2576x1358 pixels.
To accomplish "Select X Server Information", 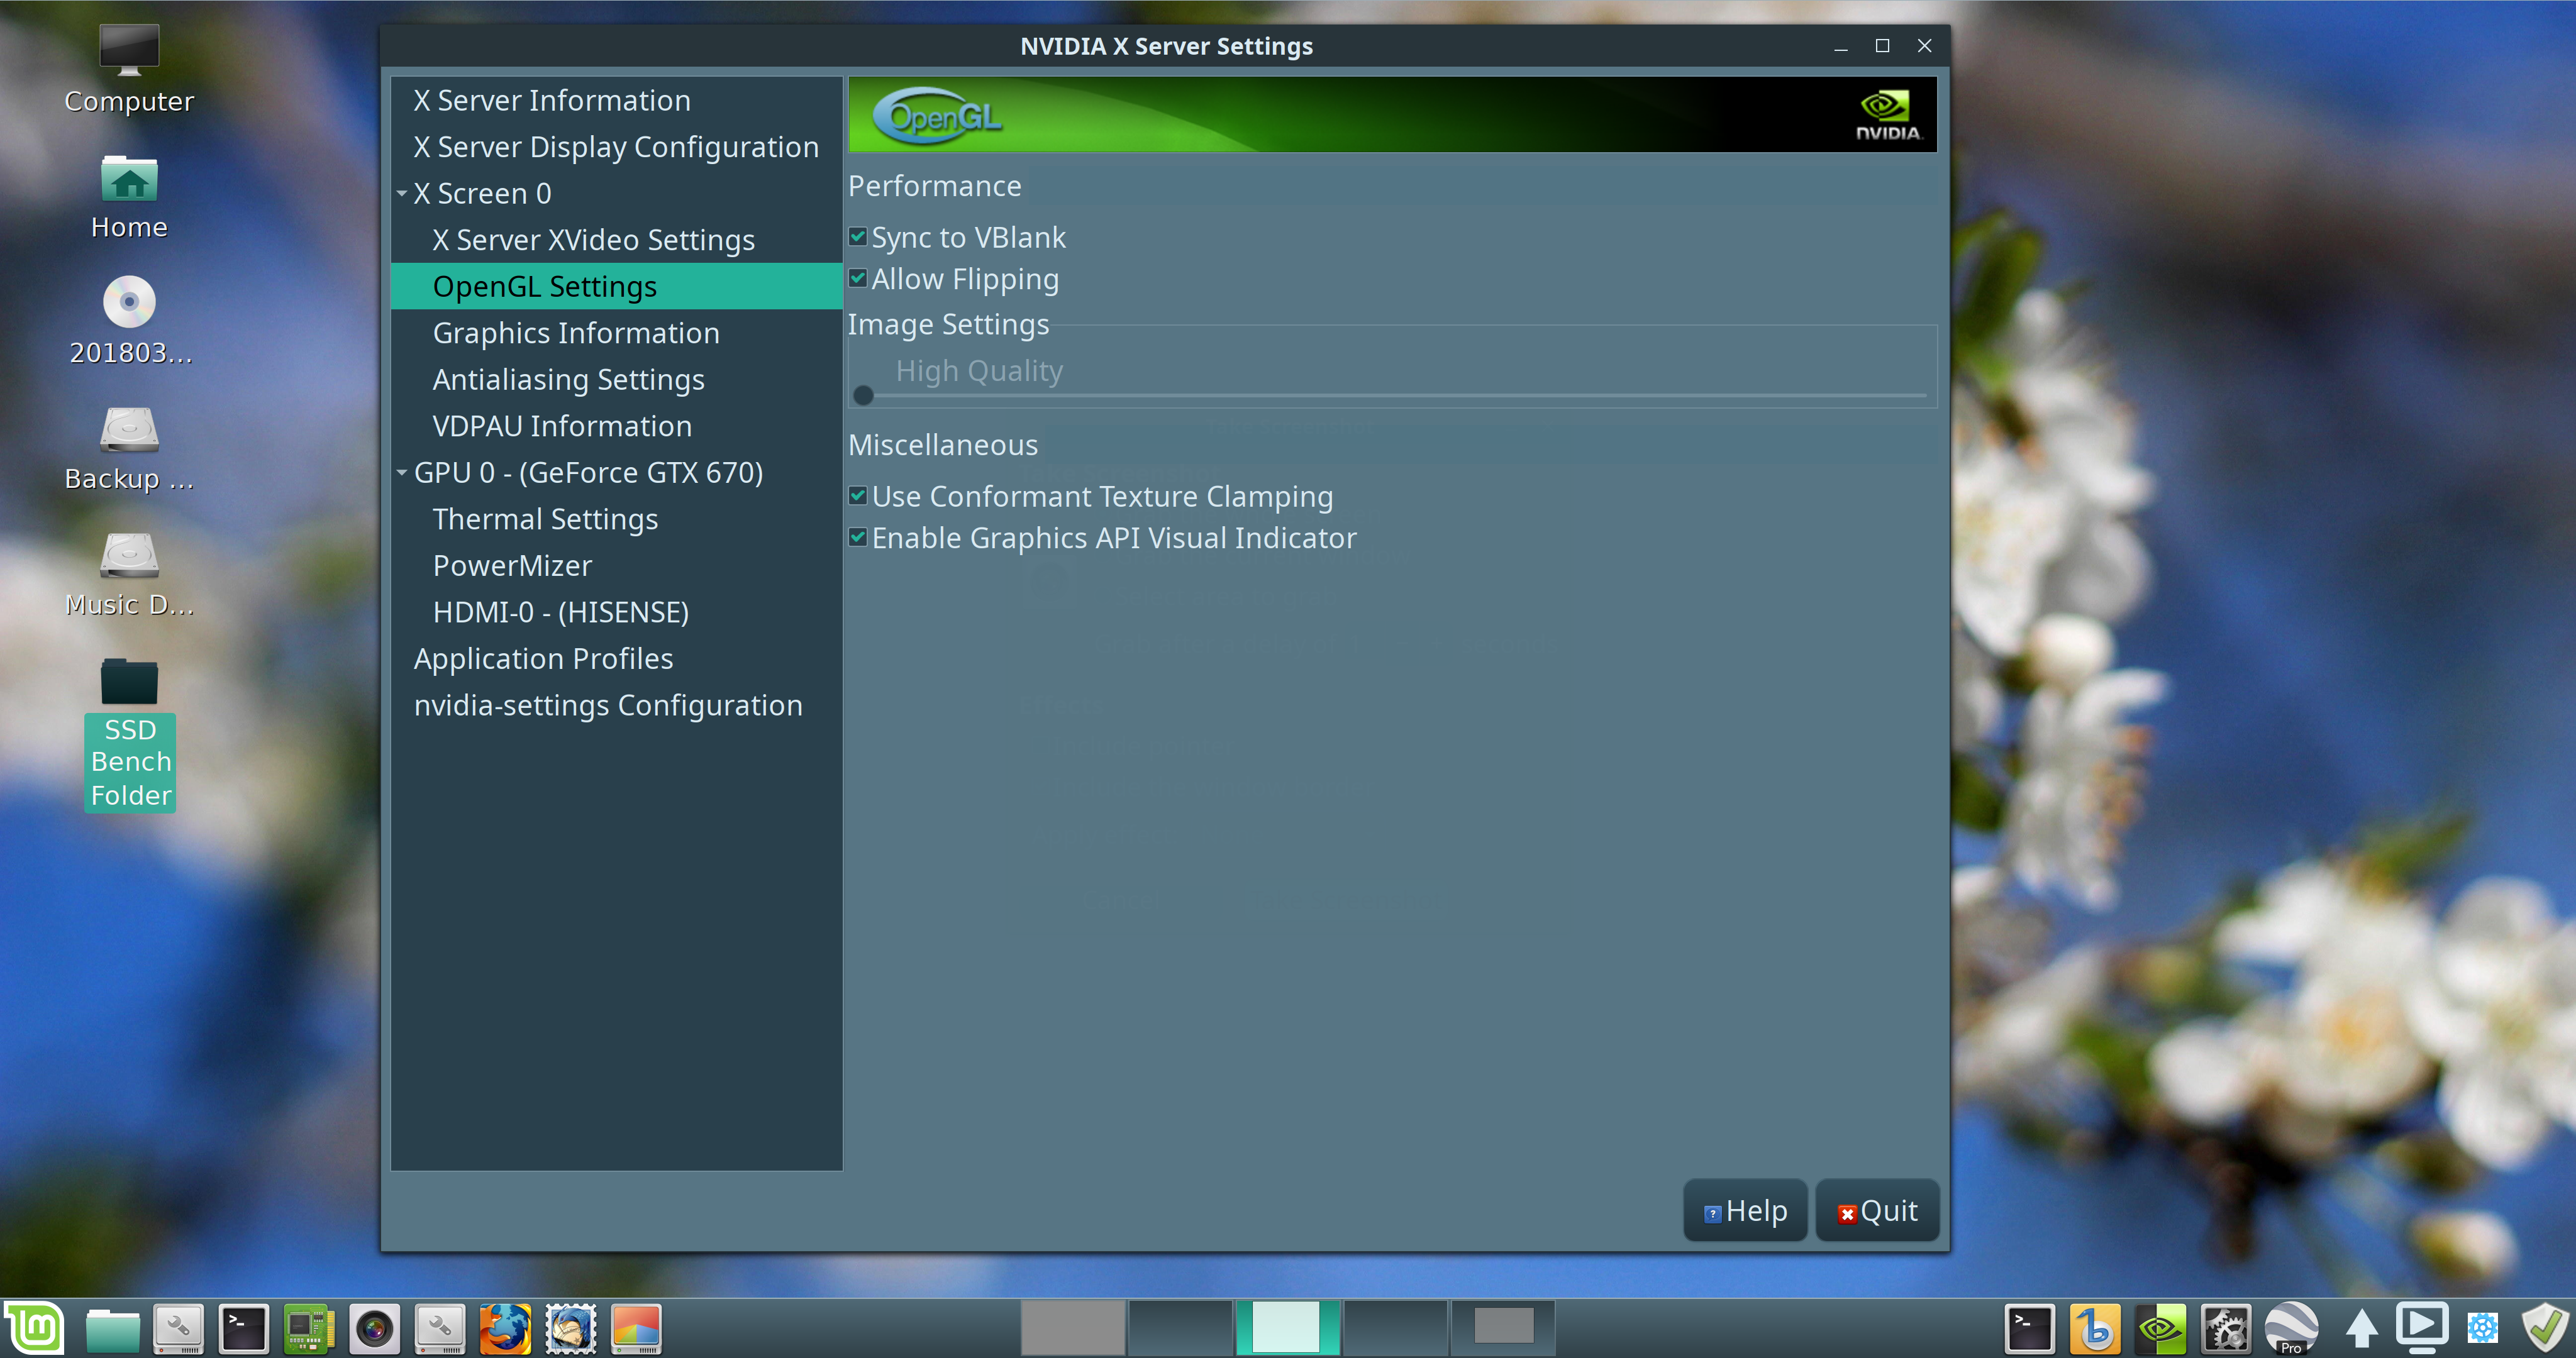I will (552, 100).
